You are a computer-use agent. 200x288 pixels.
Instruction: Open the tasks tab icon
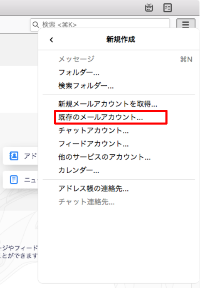167,8
